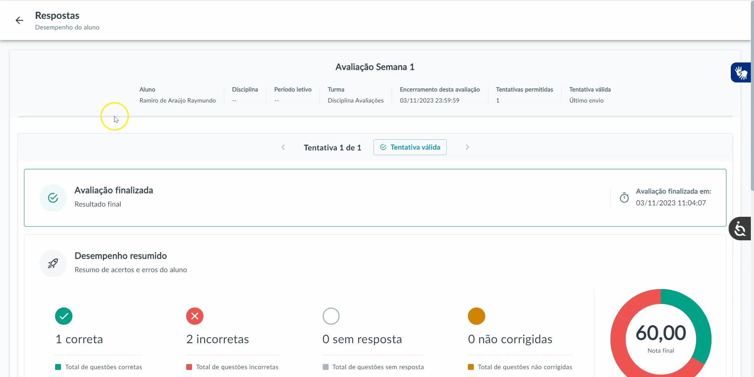The height and width of the screenshot is (377, 754).
Task: Click the red X icon above 2 incorretas
Action: click(x=195, y=316)
